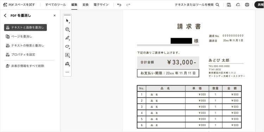Choose テキストの検索と墨消し

coord(25,45)
